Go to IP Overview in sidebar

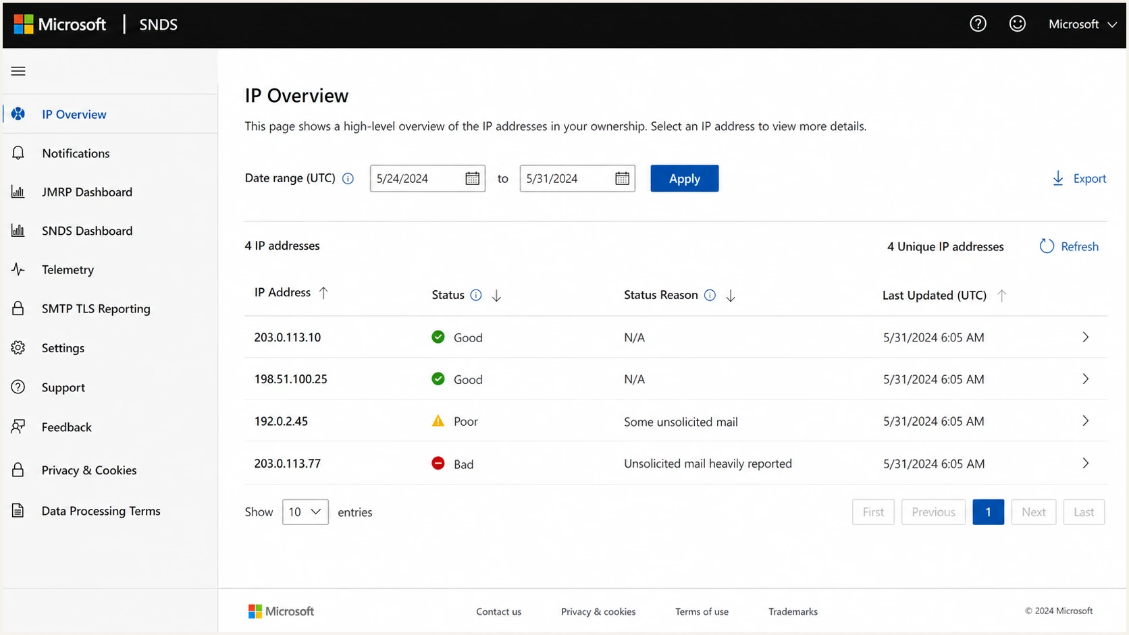point(110,114)
